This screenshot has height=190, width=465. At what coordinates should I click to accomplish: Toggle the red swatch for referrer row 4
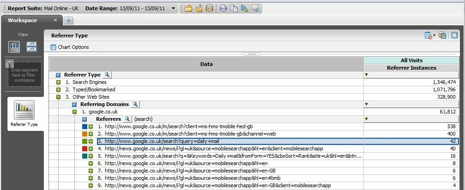[85, 148]
